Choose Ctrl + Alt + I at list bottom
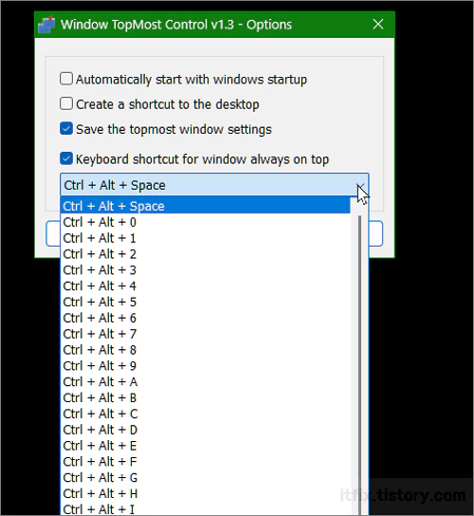The width and height of the screenshot is (474, 516). (x=206, y=508)
